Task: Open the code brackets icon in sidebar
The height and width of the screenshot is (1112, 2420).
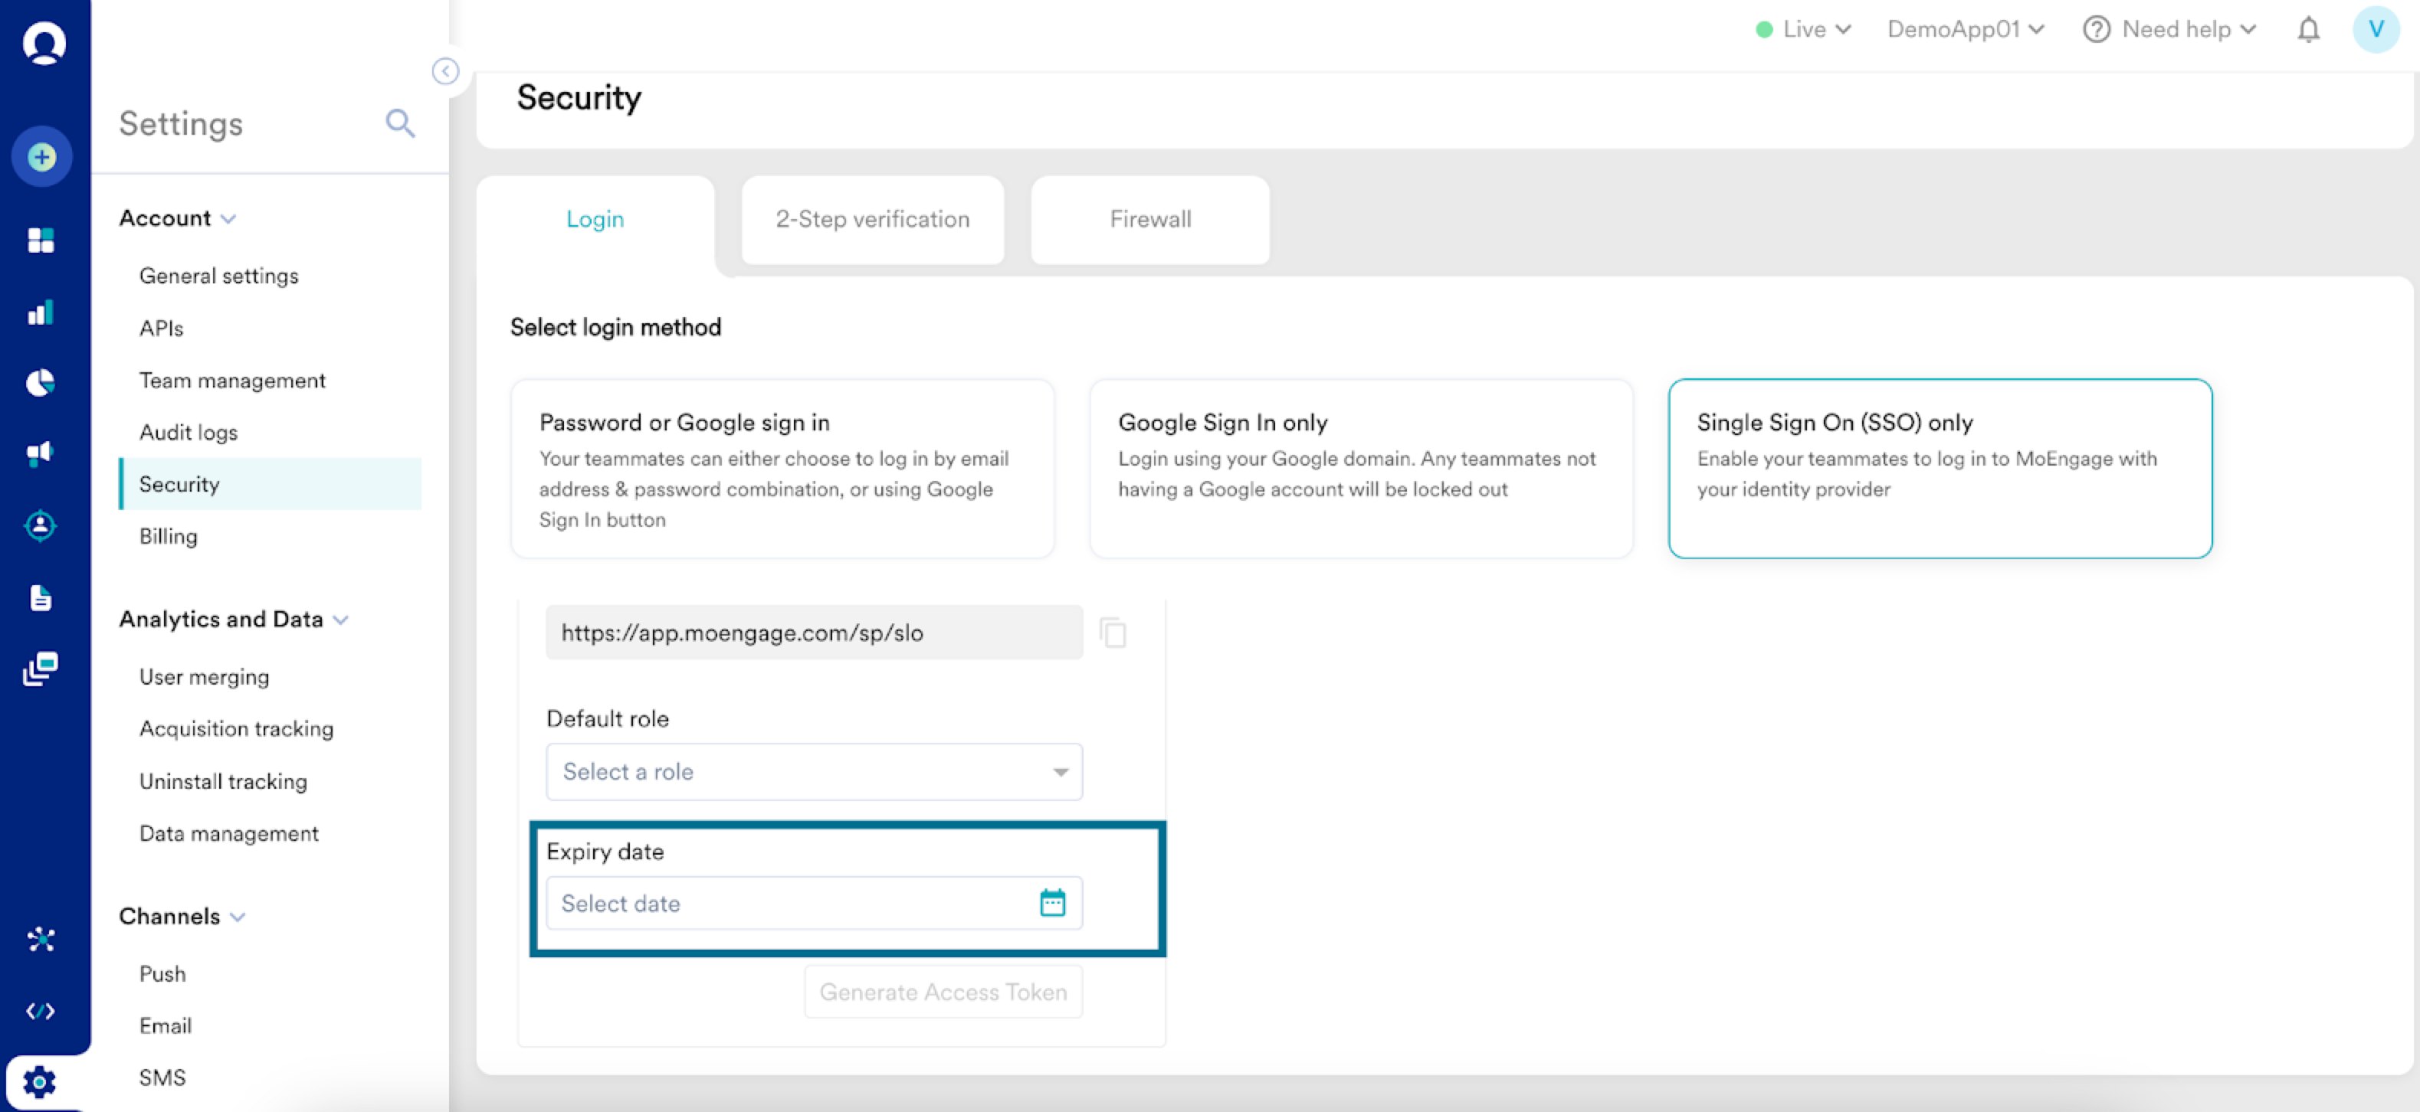Action: (x=41, y=1011)
